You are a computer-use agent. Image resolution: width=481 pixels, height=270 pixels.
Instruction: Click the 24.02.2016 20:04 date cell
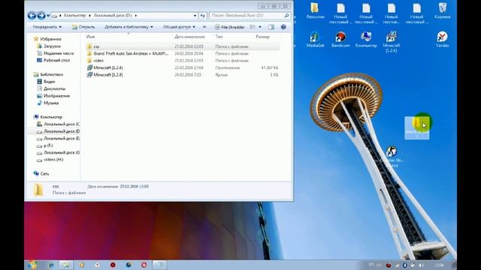[189, 53]
